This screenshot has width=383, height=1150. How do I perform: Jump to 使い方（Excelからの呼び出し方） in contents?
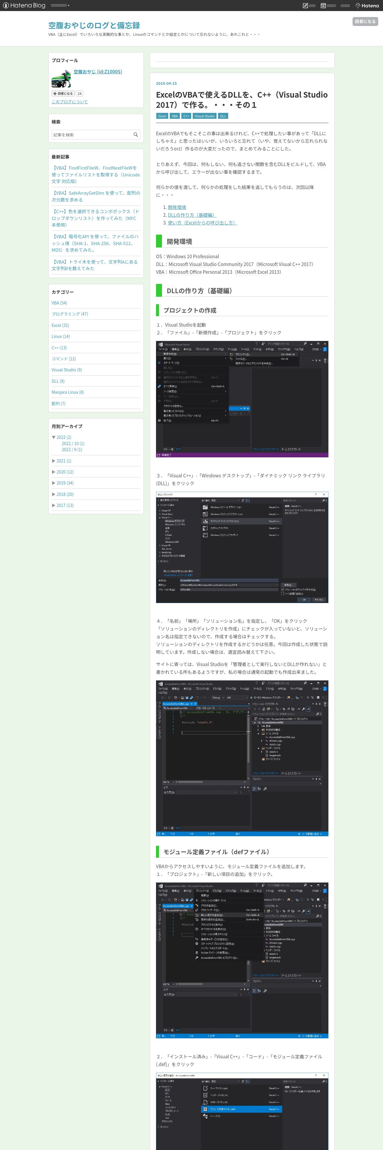click(203, 222)
